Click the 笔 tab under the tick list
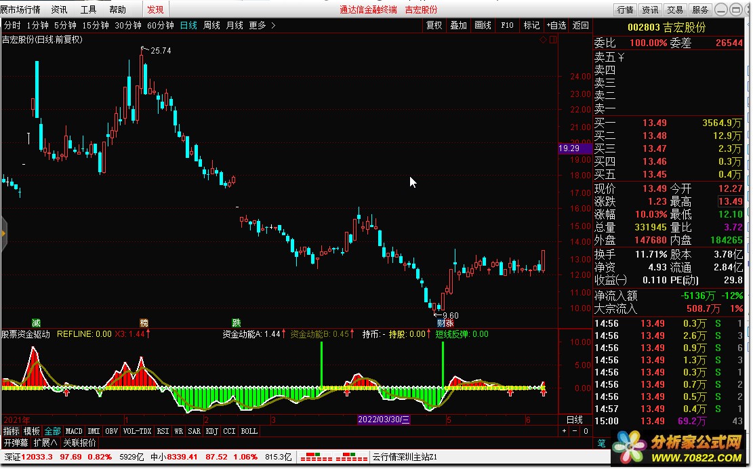The width and height of the screenshot is (753, 469). 601,443
